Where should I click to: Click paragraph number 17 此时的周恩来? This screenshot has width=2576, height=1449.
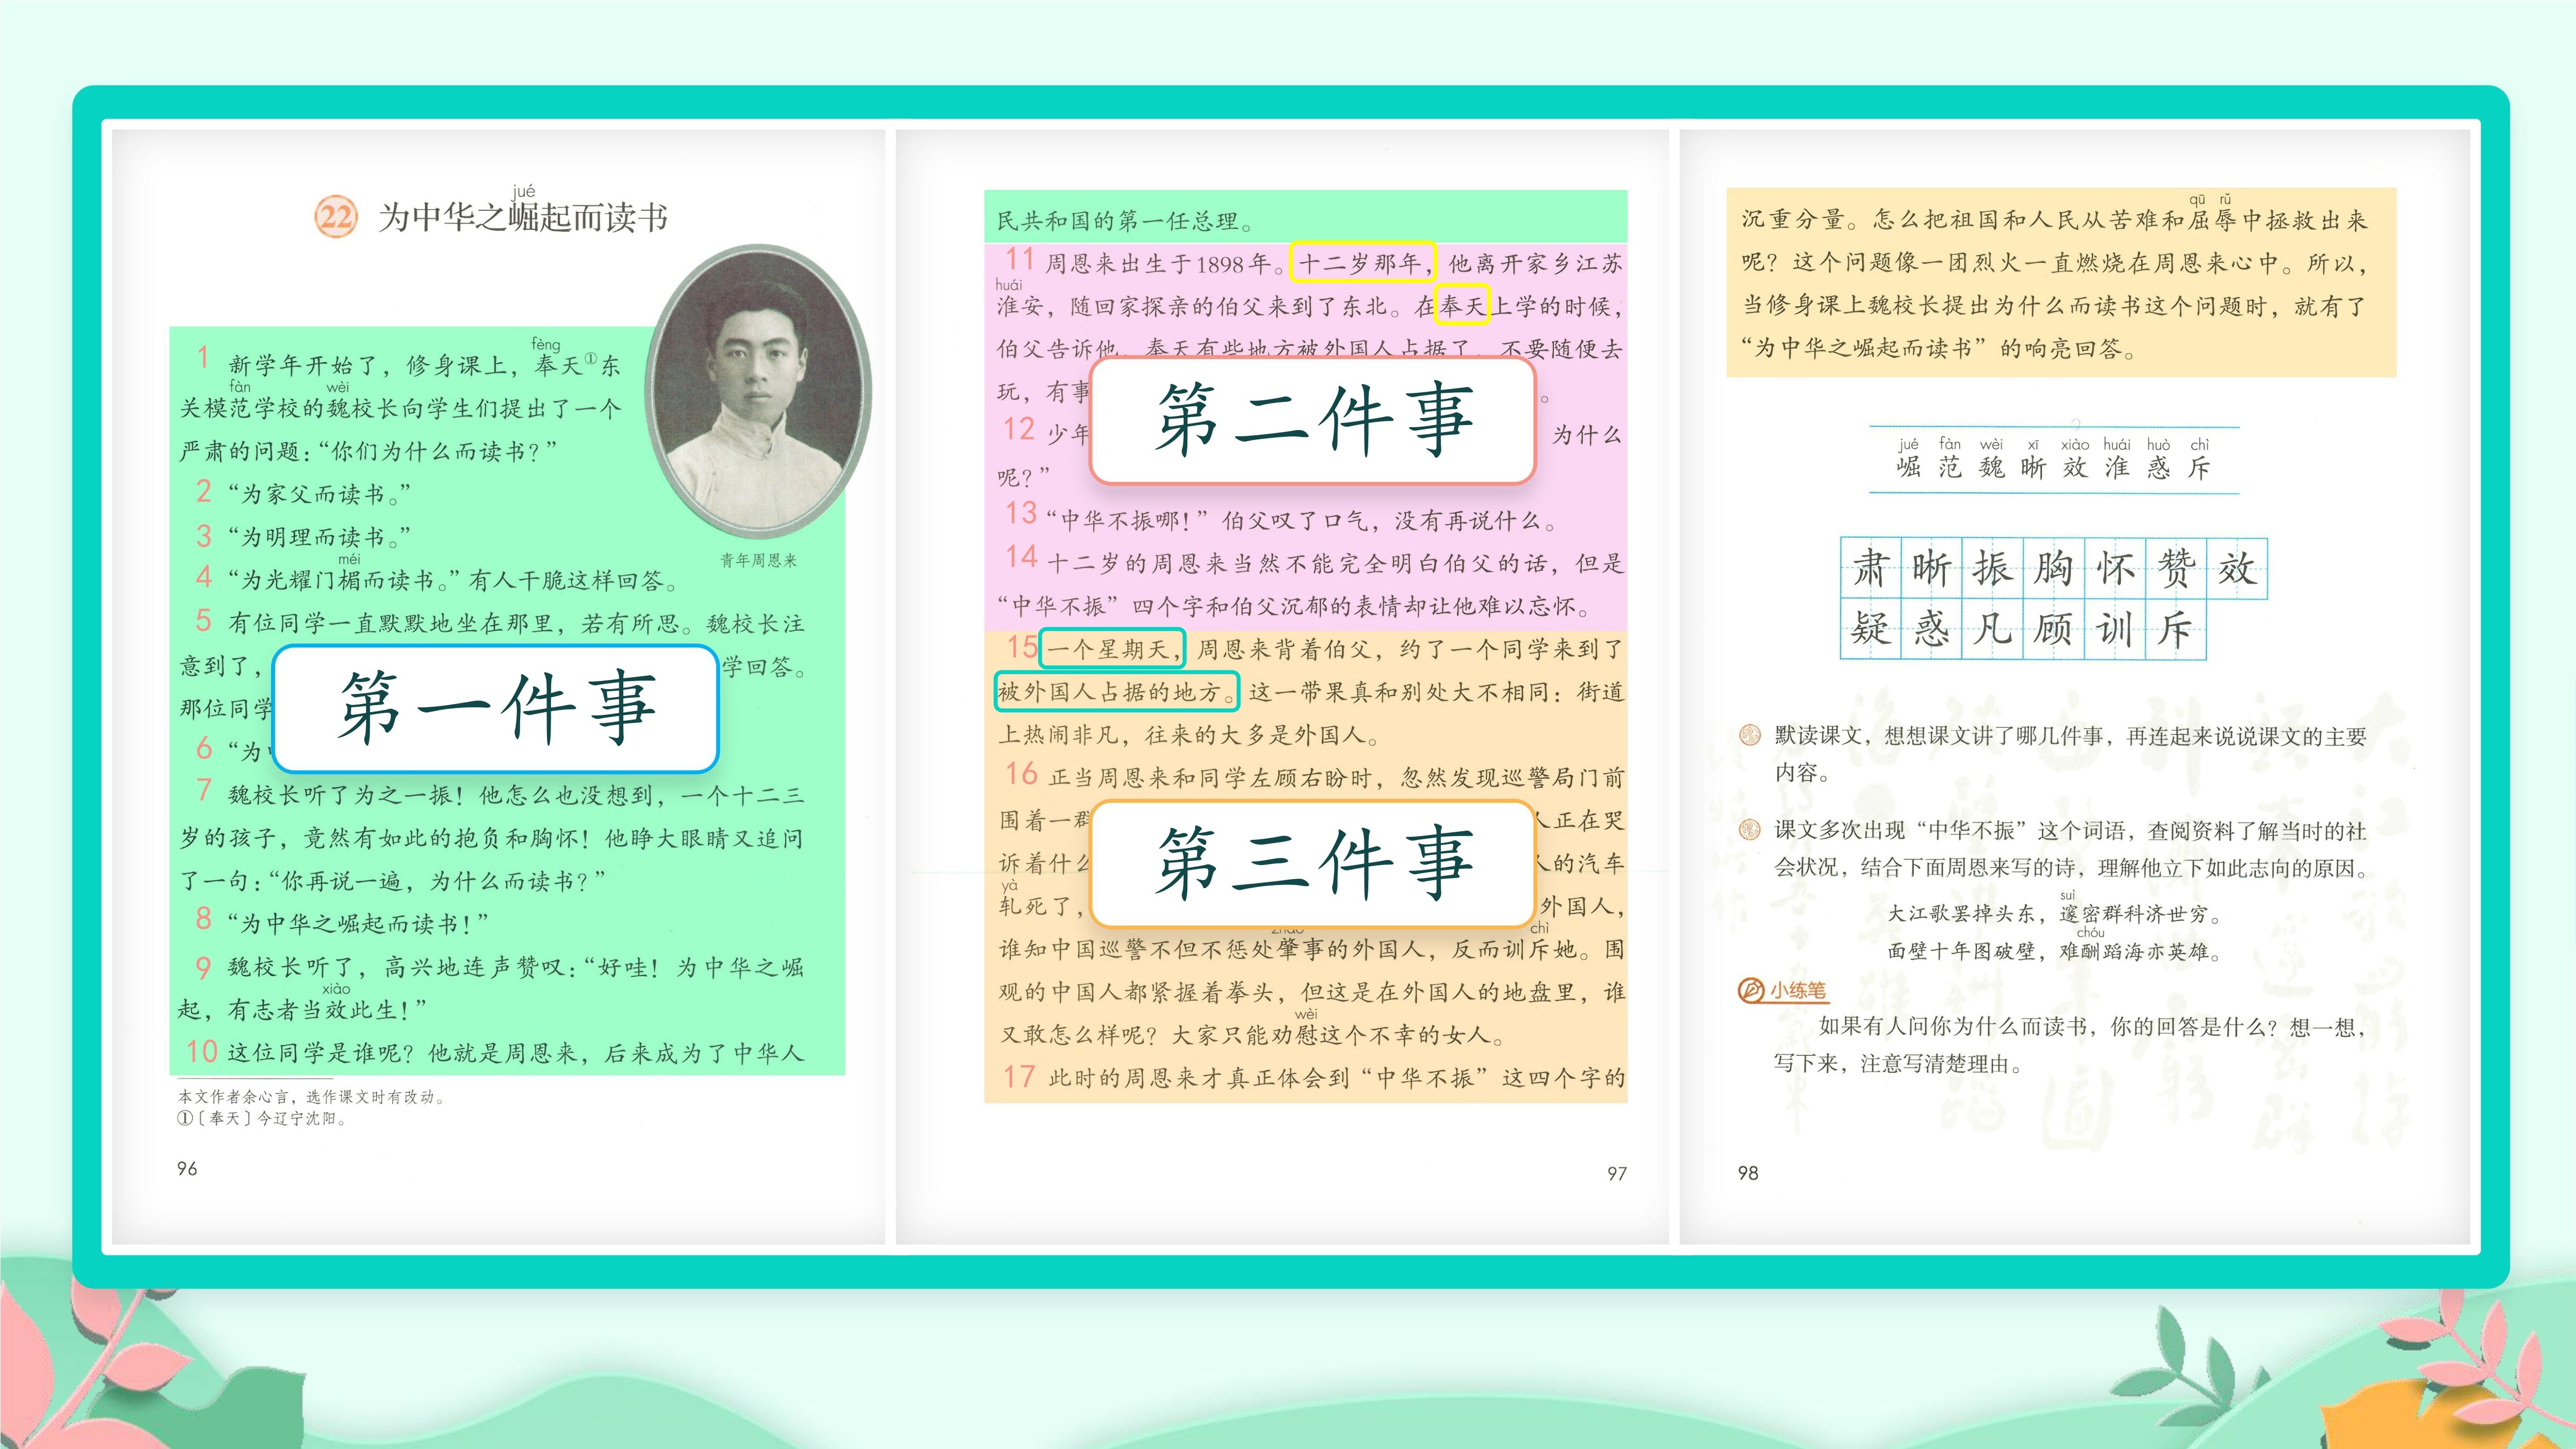point(1019,1076)
